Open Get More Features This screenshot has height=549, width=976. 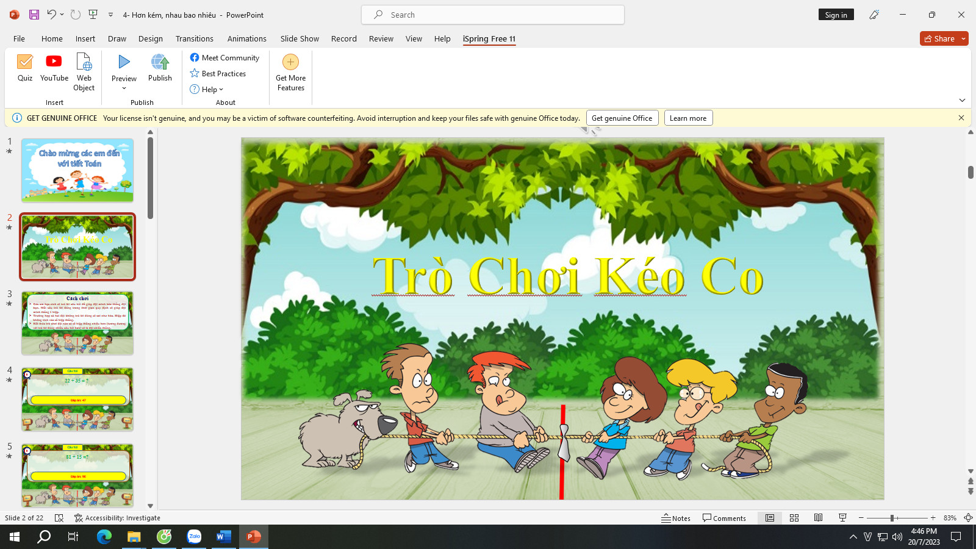pos(290,72)
